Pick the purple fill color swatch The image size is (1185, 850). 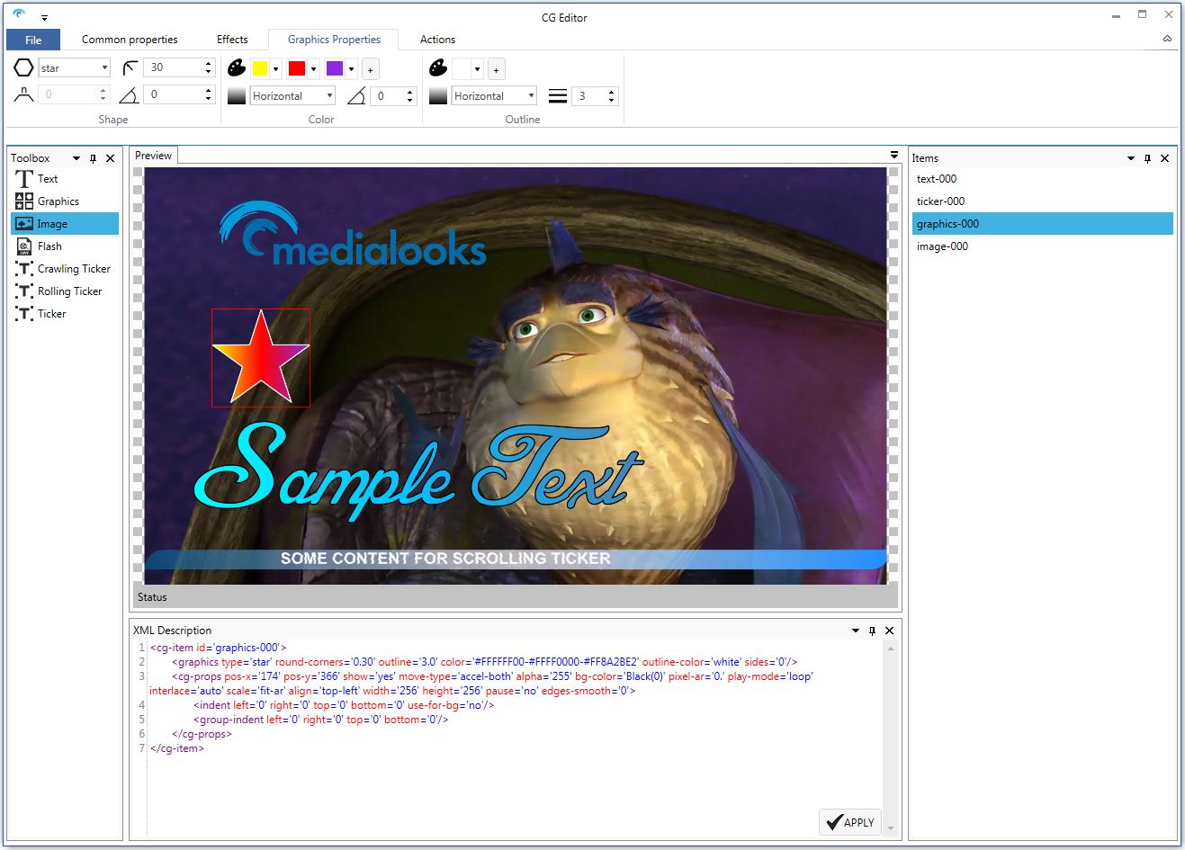[x=335, y=68]
